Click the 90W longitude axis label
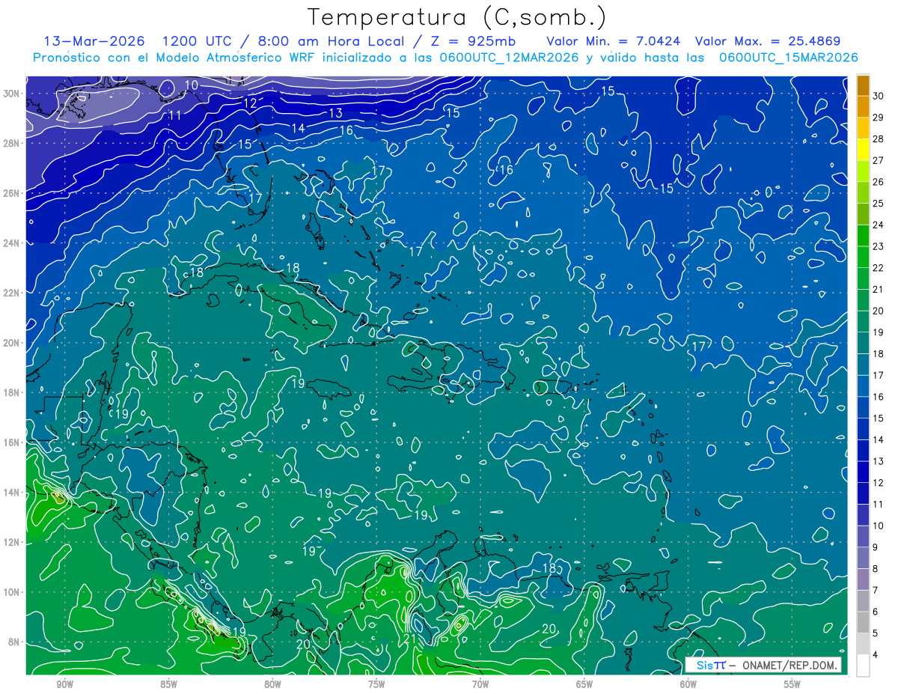 pyautogui.click(x=64, y=684)
